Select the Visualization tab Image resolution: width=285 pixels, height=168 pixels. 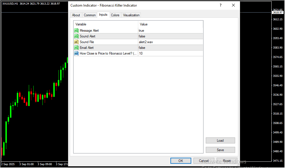tap(131, 15)
